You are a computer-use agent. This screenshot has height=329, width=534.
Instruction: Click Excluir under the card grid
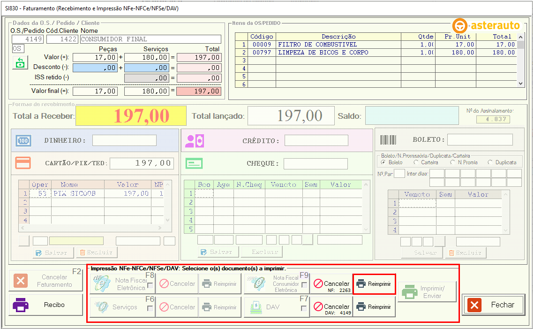click(97, 252)
